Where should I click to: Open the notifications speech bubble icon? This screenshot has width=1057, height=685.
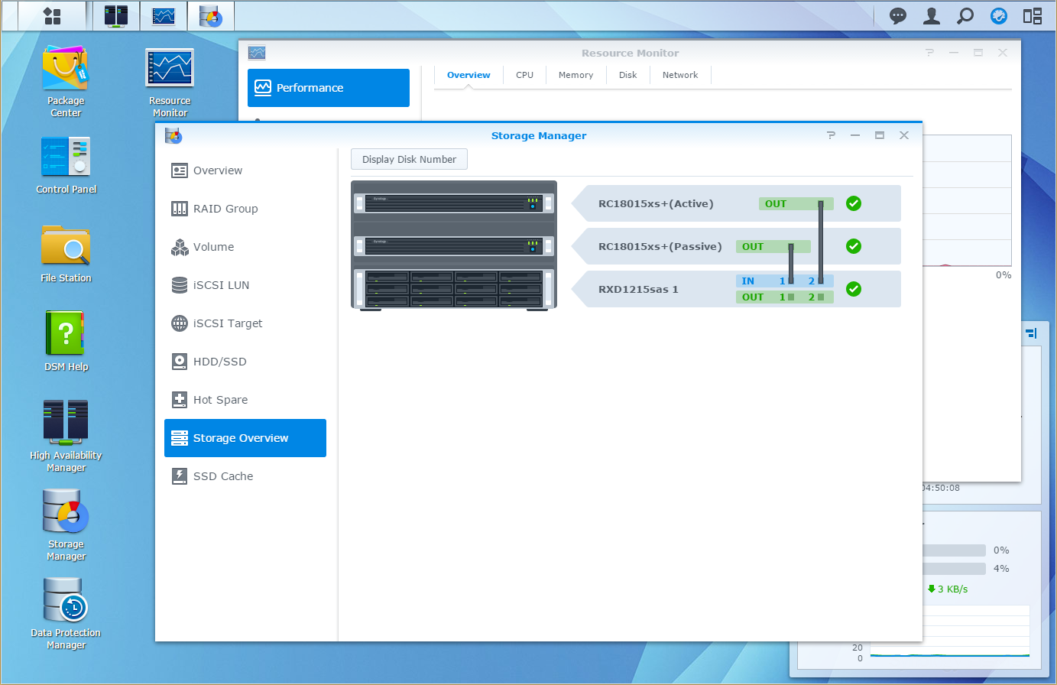[x=898, y=16]
